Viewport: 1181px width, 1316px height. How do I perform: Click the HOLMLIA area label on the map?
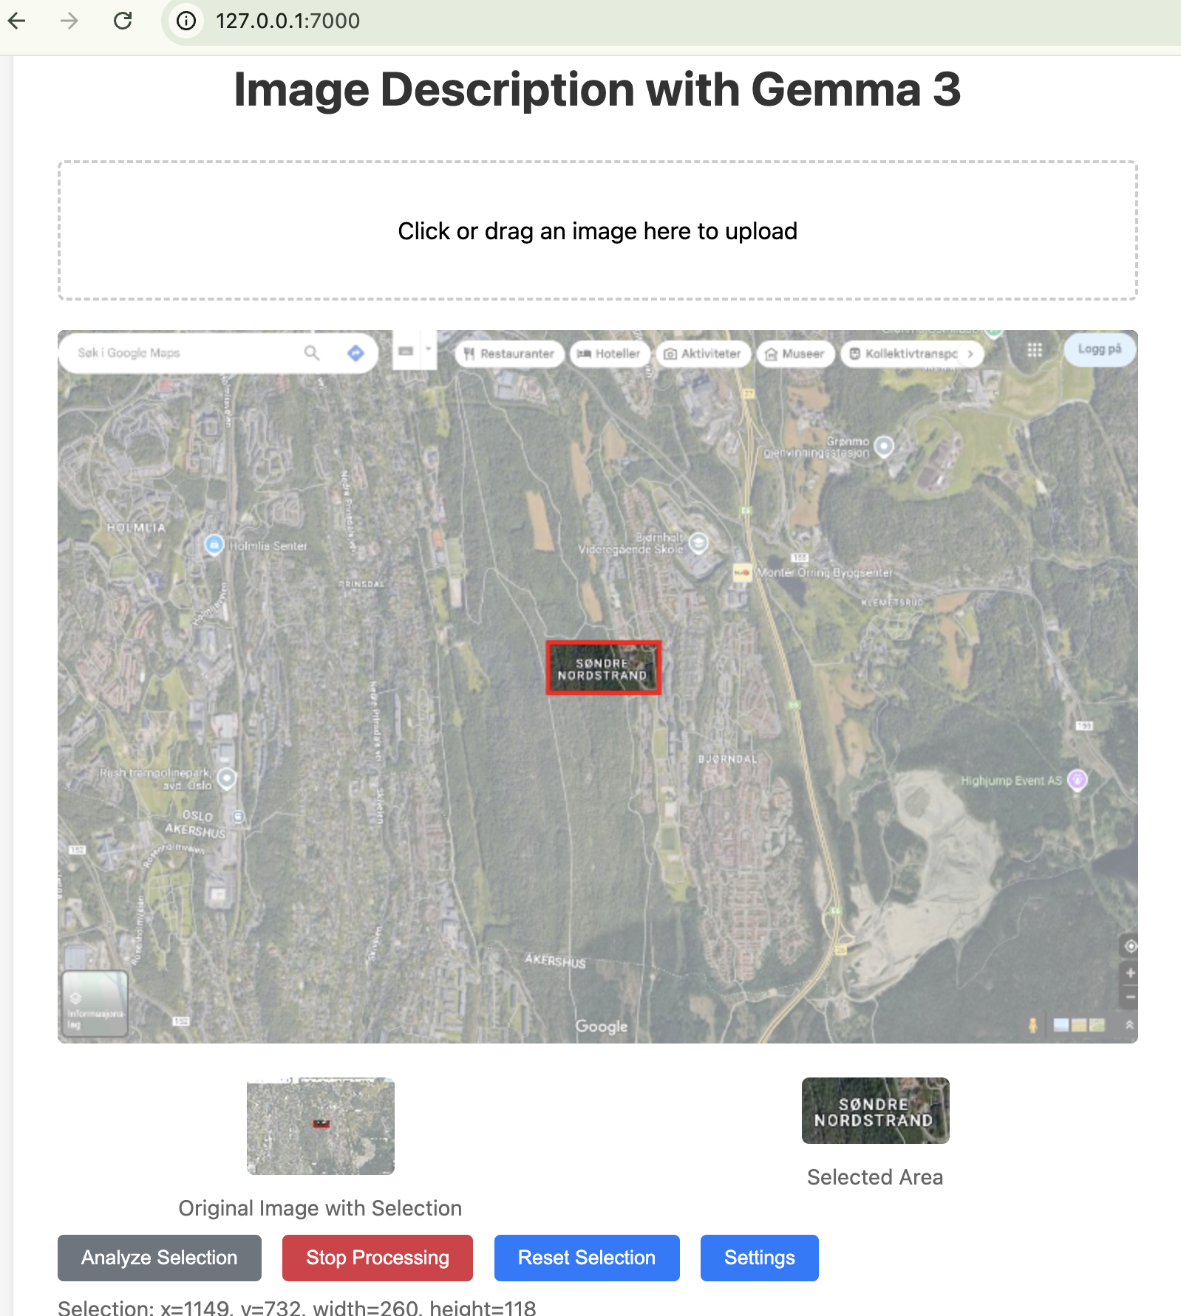[x=137, y=528]
